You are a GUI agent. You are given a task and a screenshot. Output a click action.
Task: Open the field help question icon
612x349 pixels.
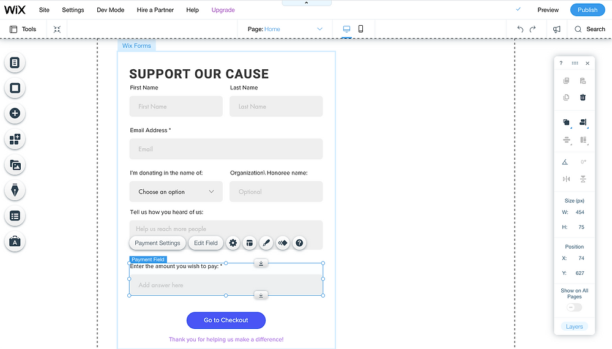299,243
